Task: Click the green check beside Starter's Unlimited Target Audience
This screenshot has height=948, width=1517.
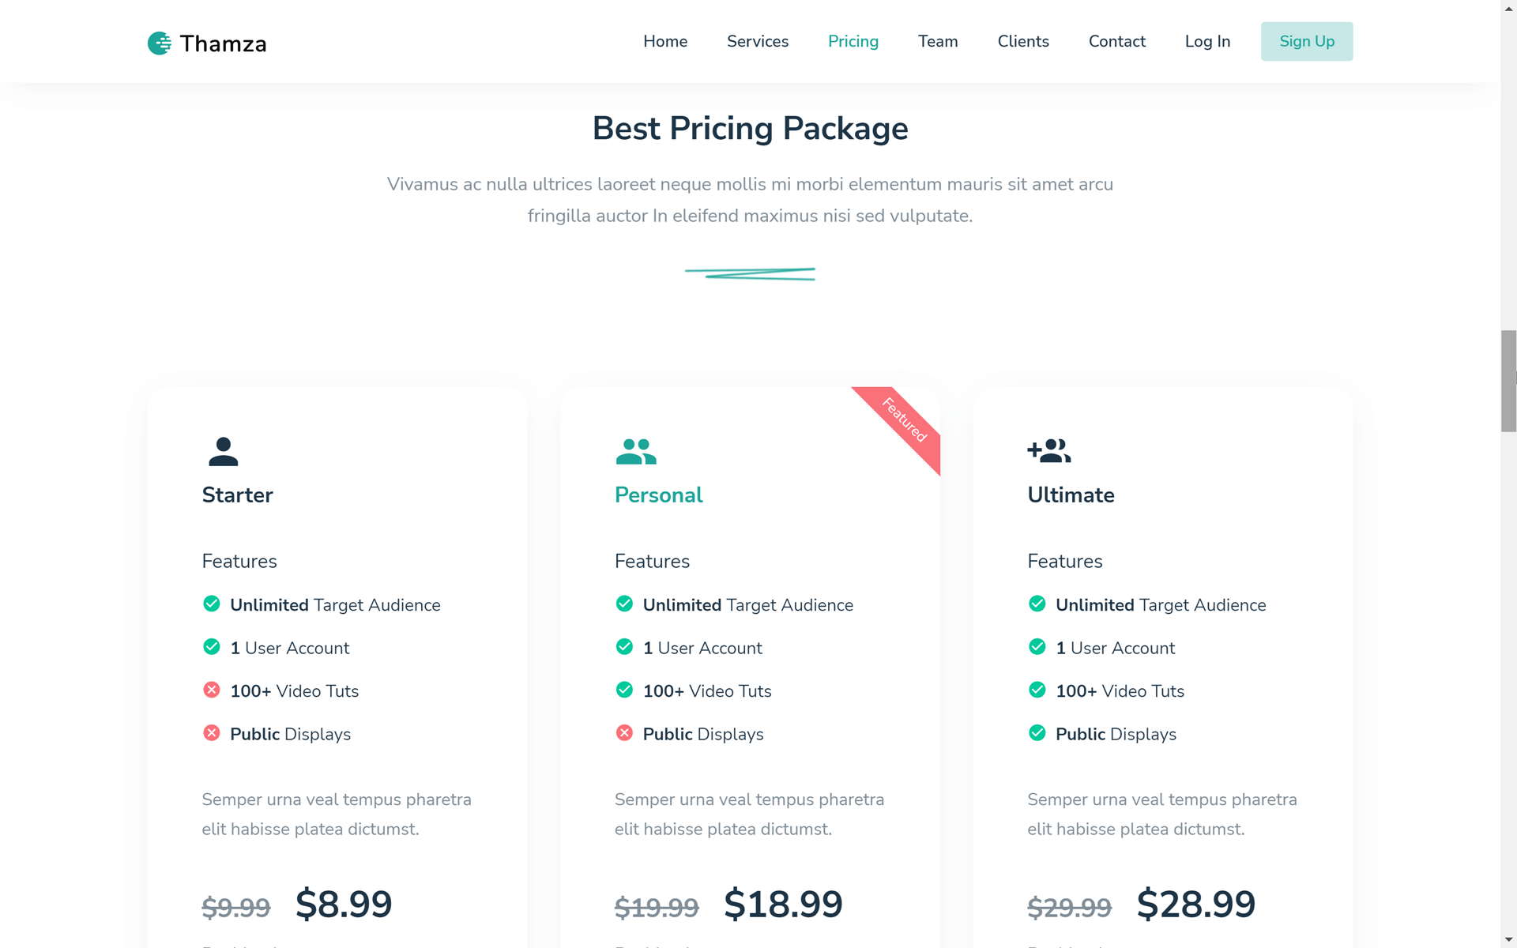Action: (x=212, y=604)
